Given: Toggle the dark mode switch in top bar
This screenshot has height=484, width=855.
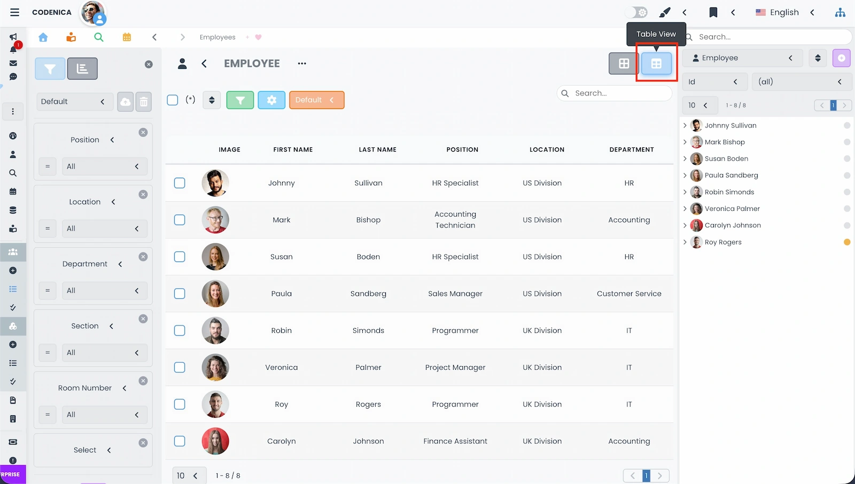Looking at the screenshot, I should 635,12.
